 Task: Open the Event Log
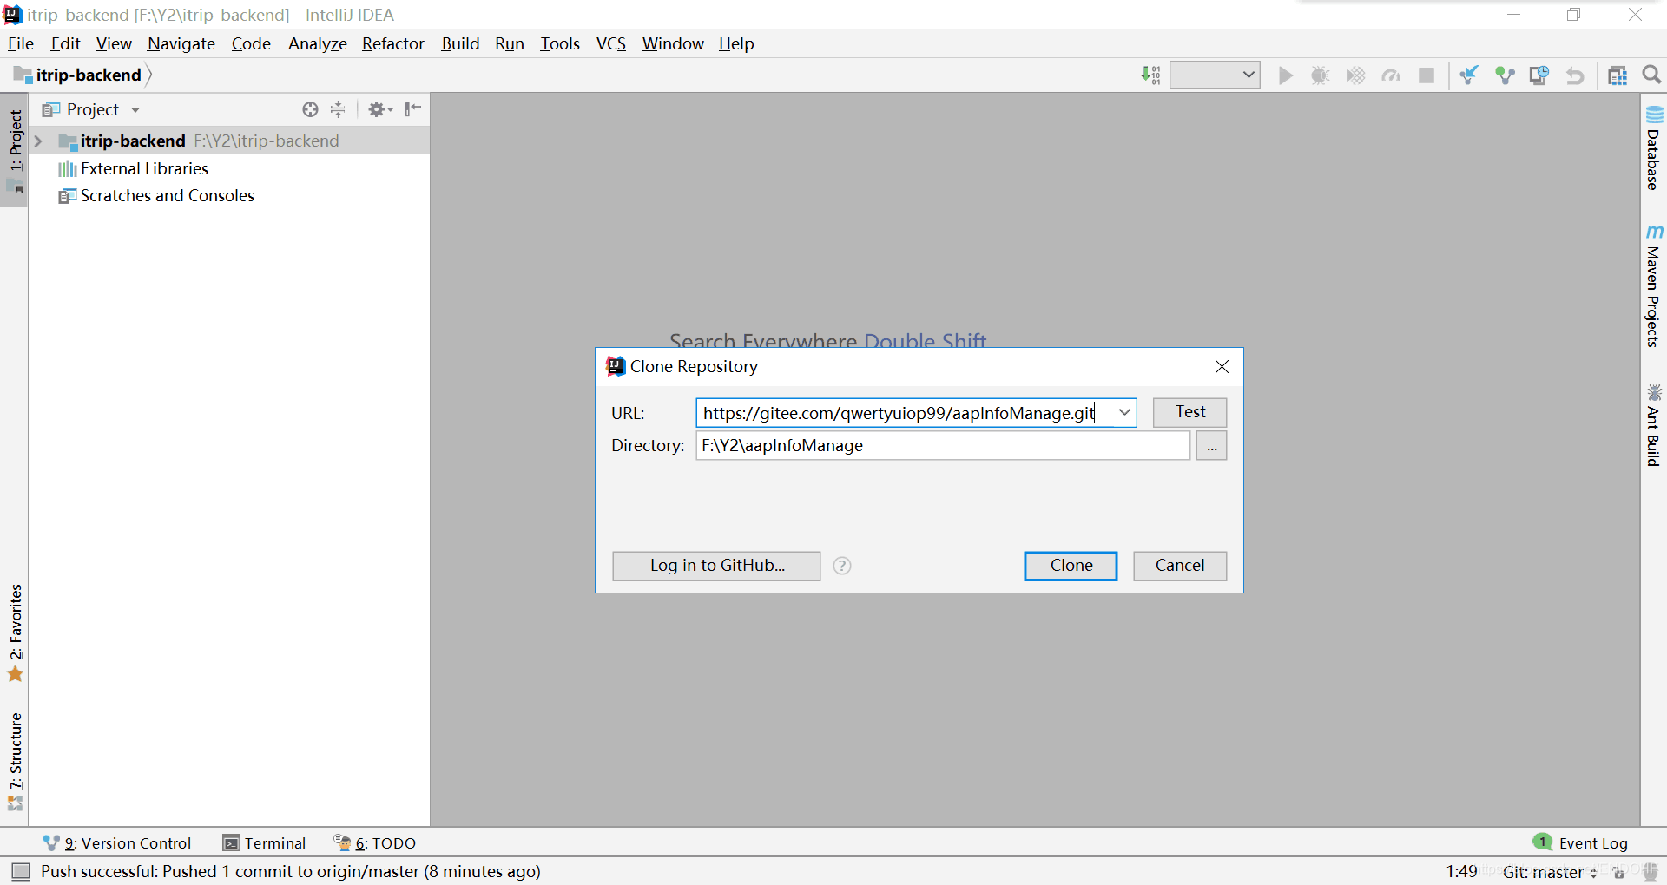1581,843
